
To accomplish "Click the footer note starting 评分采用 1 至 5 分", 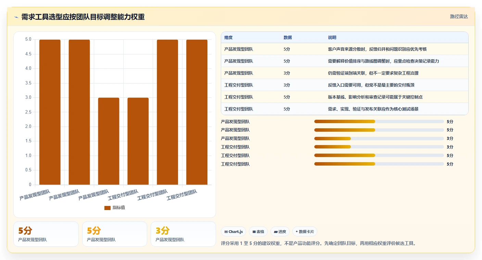I will [x=318, y=244].
